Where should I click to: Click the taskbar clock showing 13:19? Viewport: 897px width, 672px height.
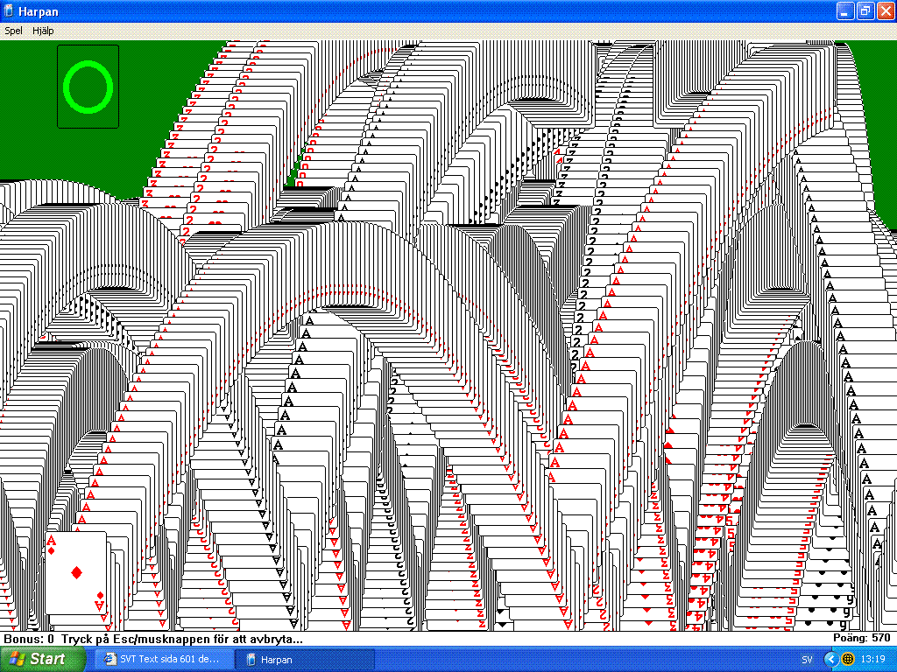(x=872, y=659)
